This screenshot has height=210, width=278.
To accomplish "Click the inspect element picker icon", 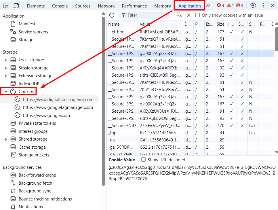I will pyautogui.click(x=6, y=5).
